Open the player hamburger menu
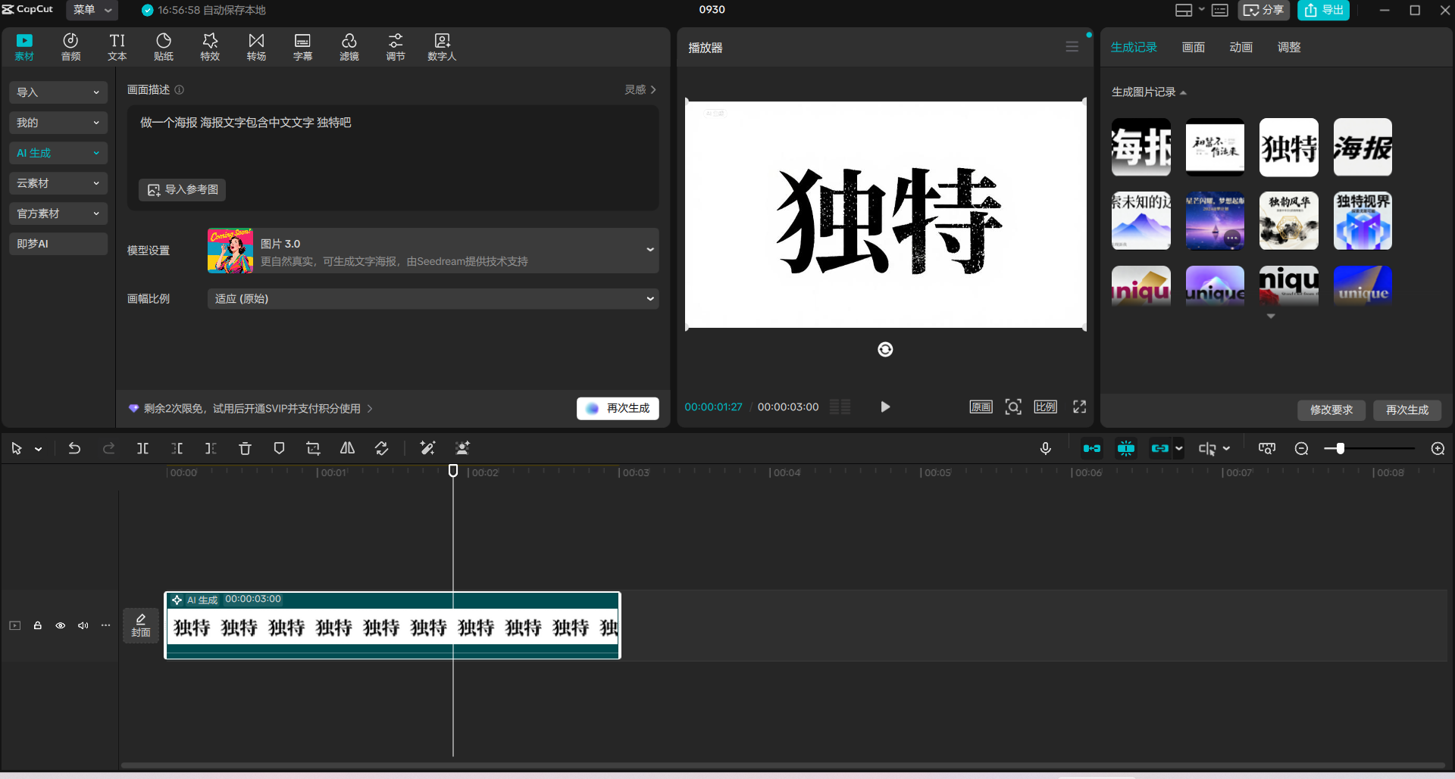 point(1072,47)
